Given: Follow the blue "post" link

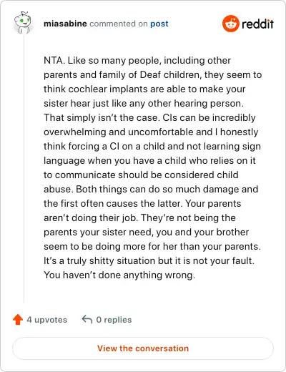Looking at the screenshot, I should 159,24.
